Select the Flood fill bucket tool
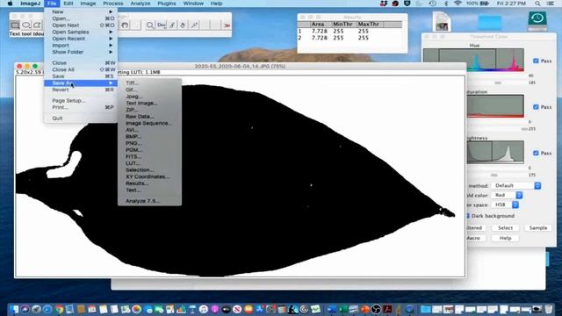 coord(184,25)
